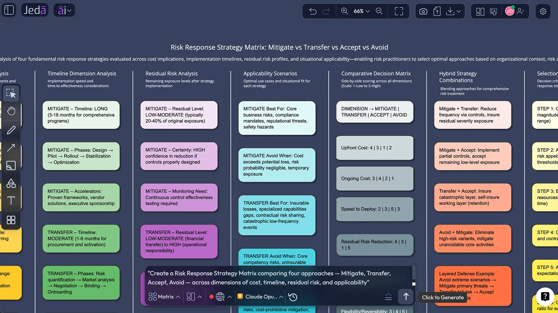This screenshot has width=558, height=313.
Task: Select the Transfer + Accept hybrid note
Action: pyautogui.click(x=473, y=197)
